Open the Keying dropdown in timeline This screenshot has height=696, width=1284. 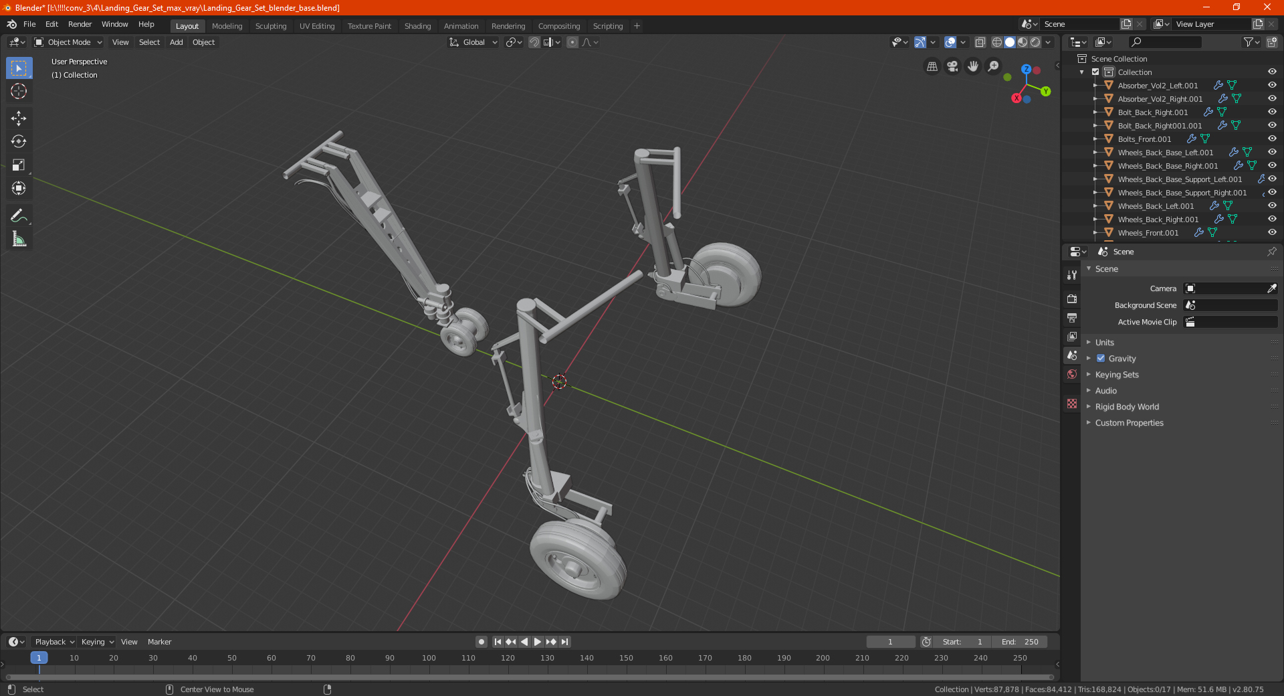[x=97, y=642]
